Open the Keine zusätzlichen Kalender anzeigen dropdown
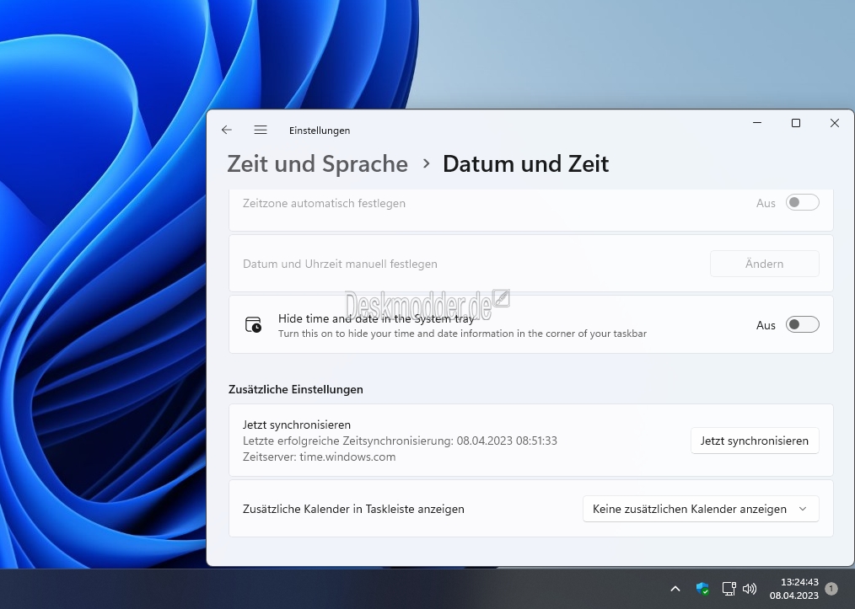This screenshot has width=855, height=609. point(701,509)
